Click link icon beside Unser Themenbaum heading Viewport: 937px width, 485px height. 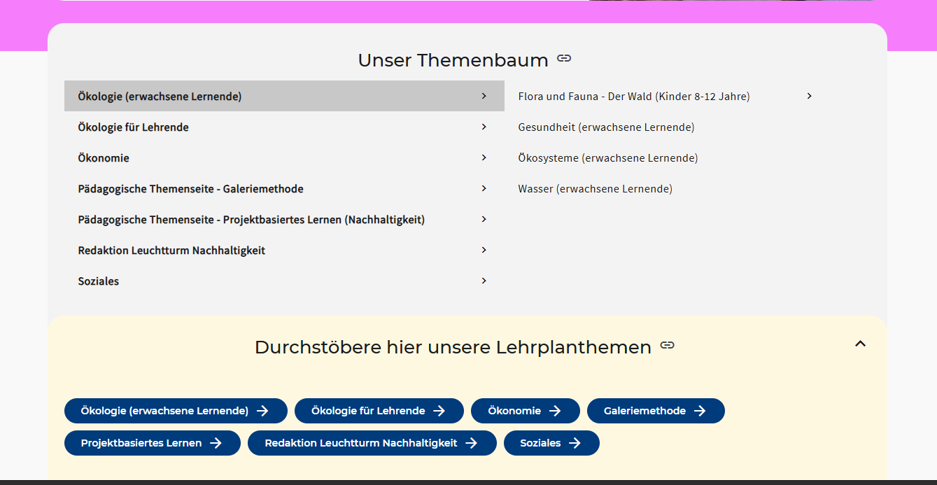564,59
